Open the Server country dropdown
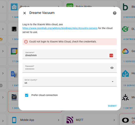The height and width of the screenshot is (125, 135). click(x=70, y=81)
